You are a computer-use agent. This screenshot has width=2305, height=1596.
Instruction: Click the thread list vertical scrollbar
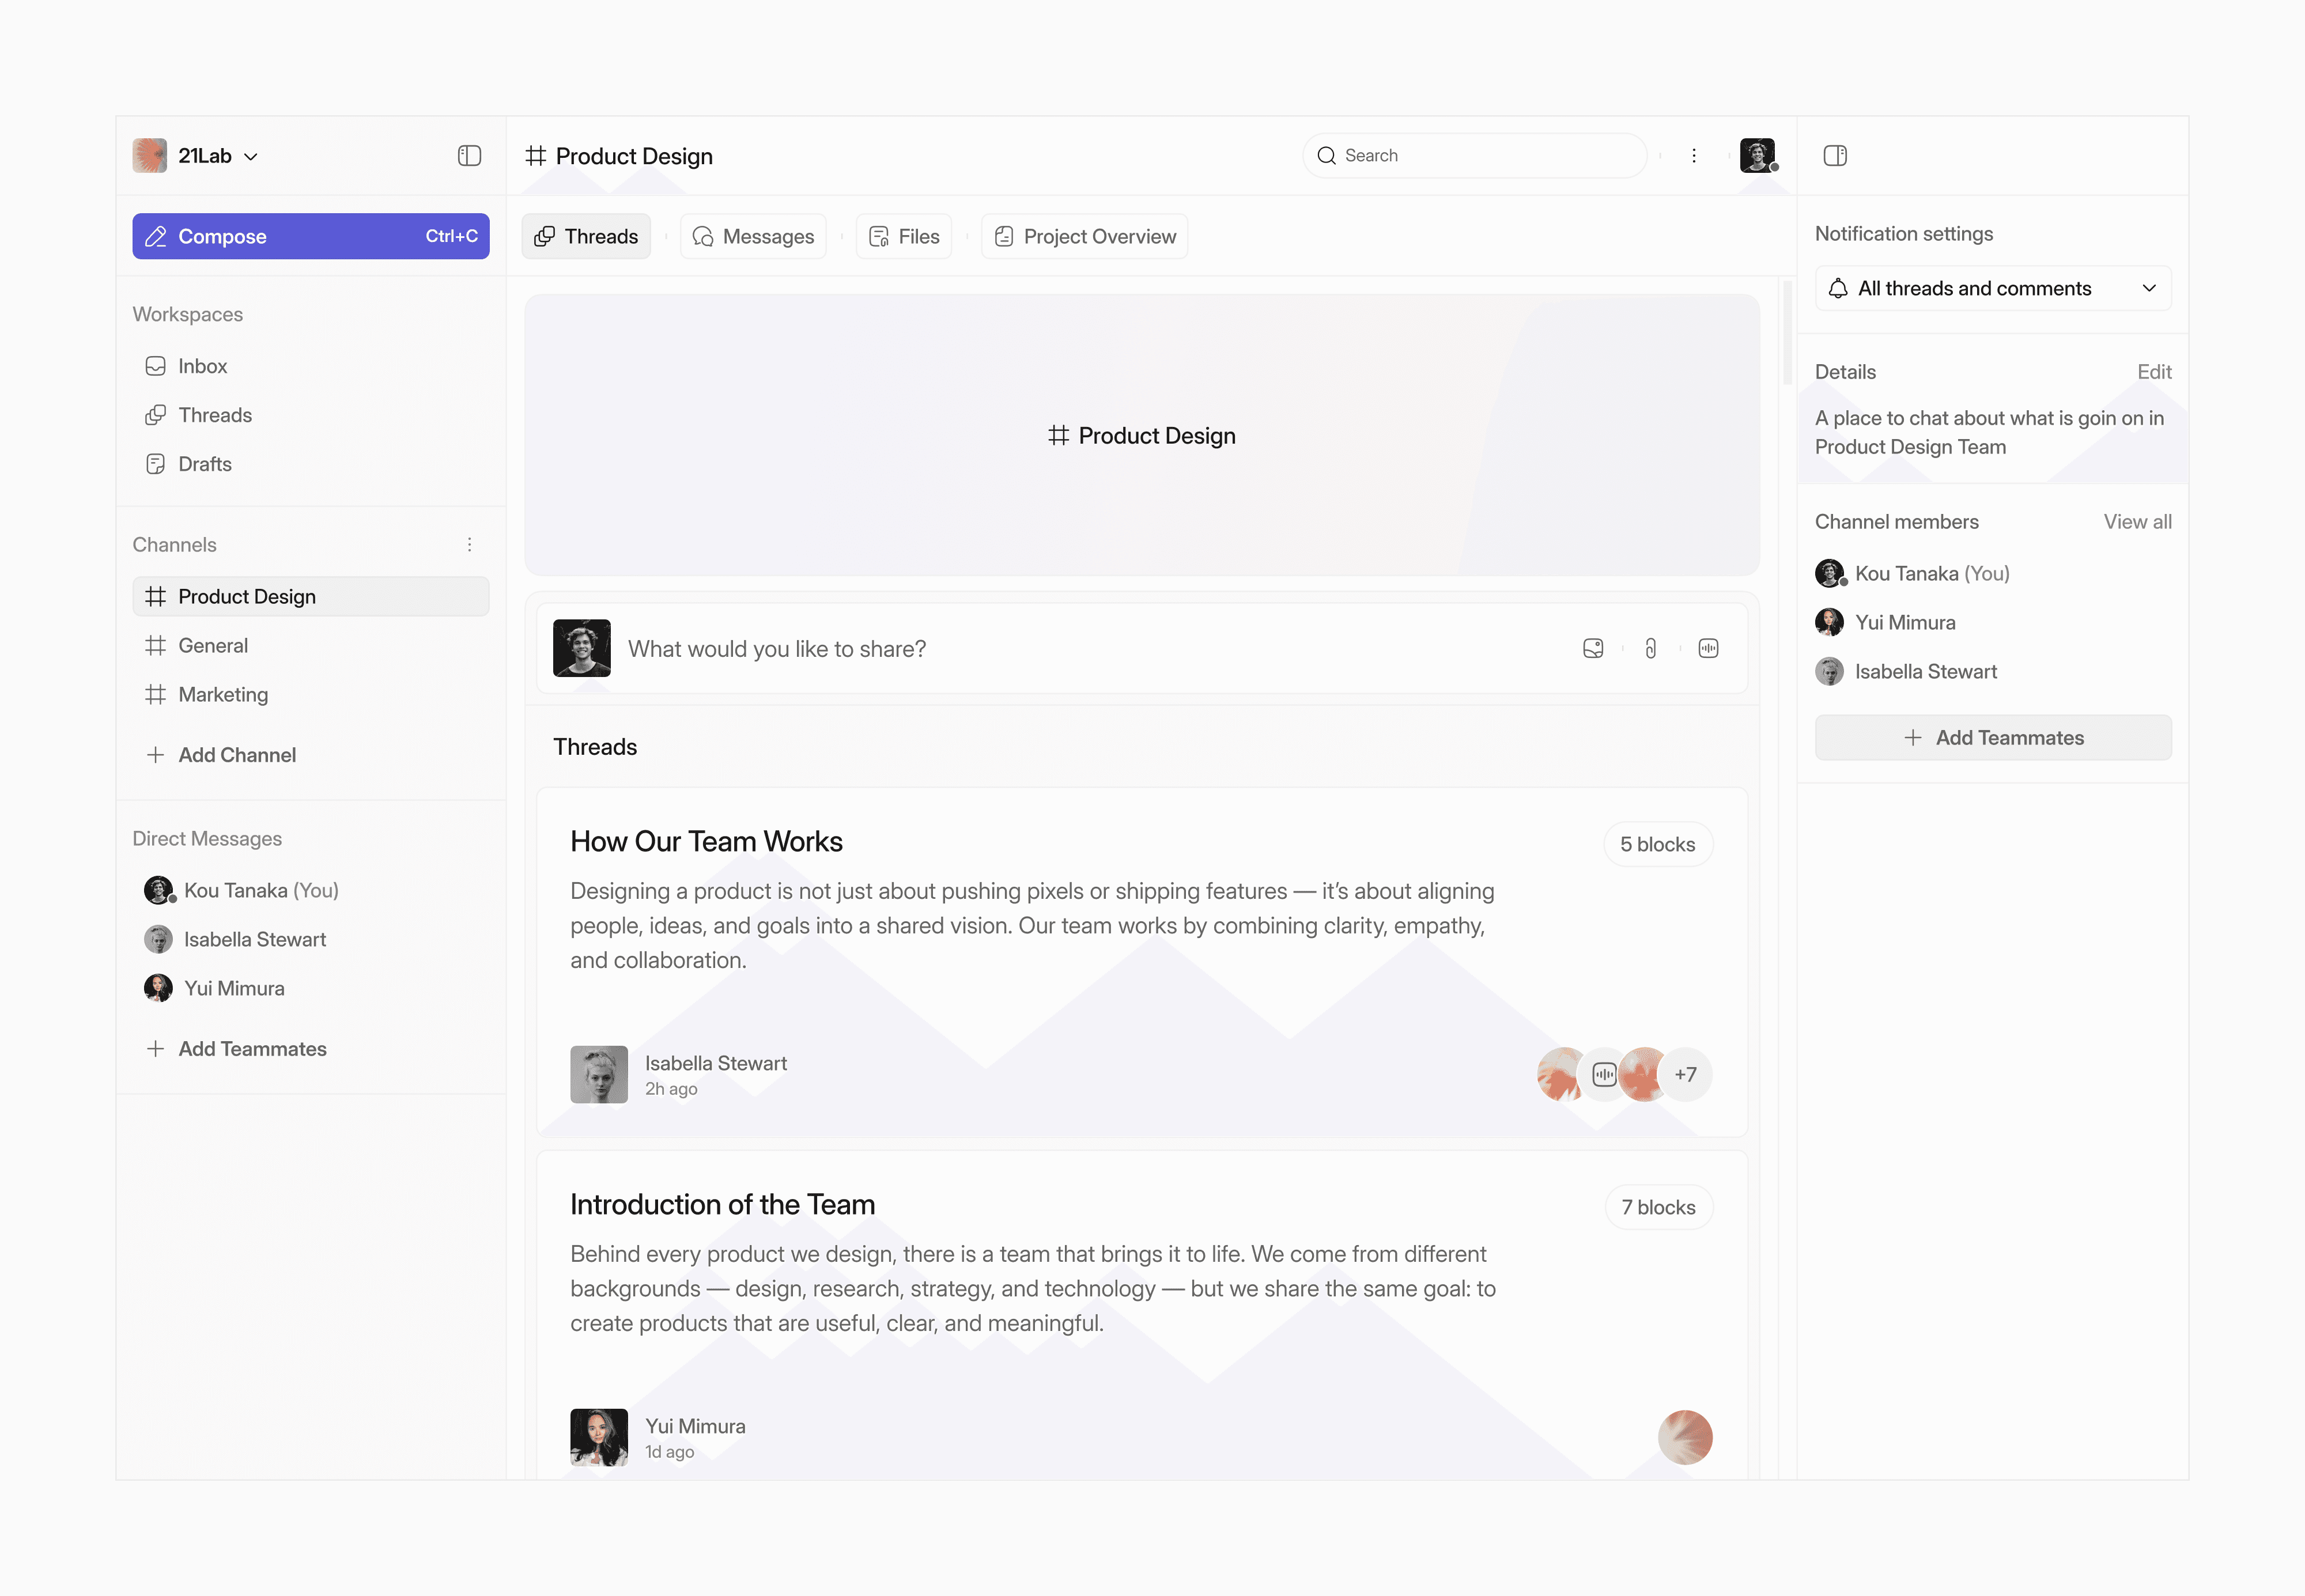coord(1787,334)
